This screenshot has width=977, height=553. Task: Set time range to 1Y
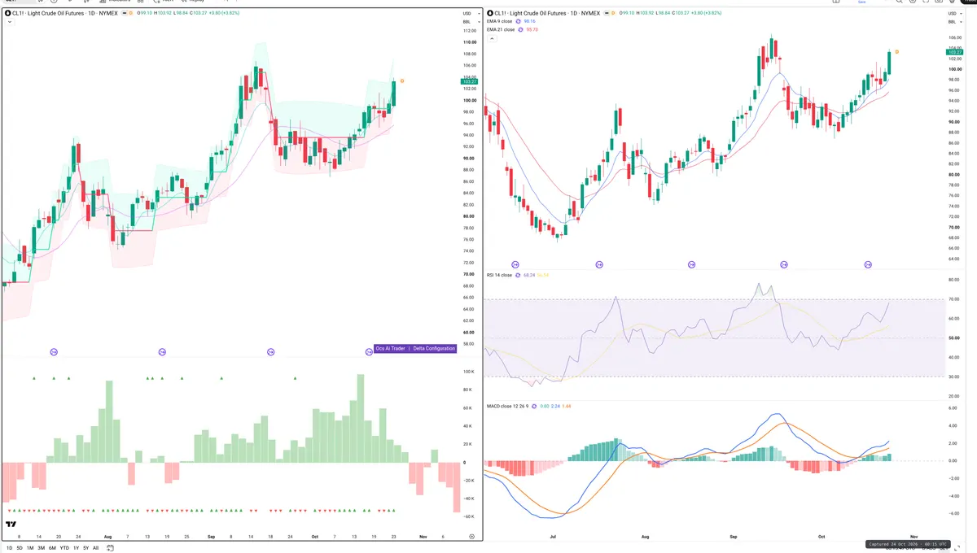click(x=76, y=547)
